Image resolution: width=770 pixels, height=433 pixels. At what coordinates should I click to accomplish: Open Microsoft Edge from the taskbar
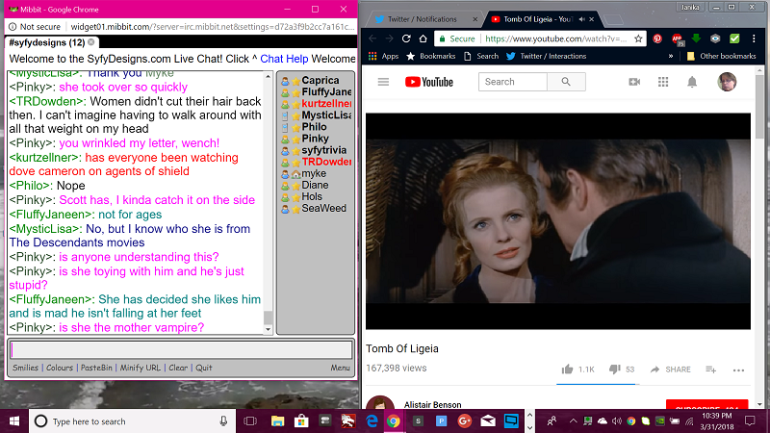(x=372, y=421)
